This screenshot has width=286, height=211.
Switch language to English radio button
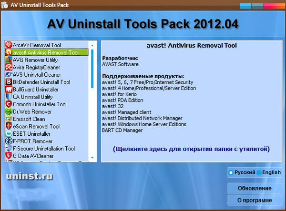259,172
